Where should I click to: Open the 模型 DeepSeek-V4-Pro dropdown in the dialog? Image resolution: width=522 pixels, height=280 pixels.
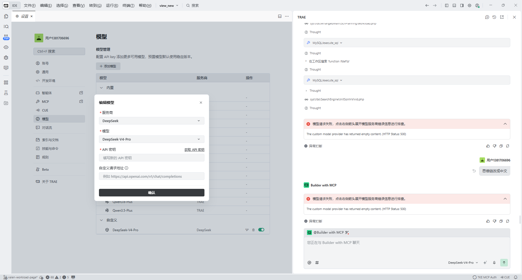point(152,139)
